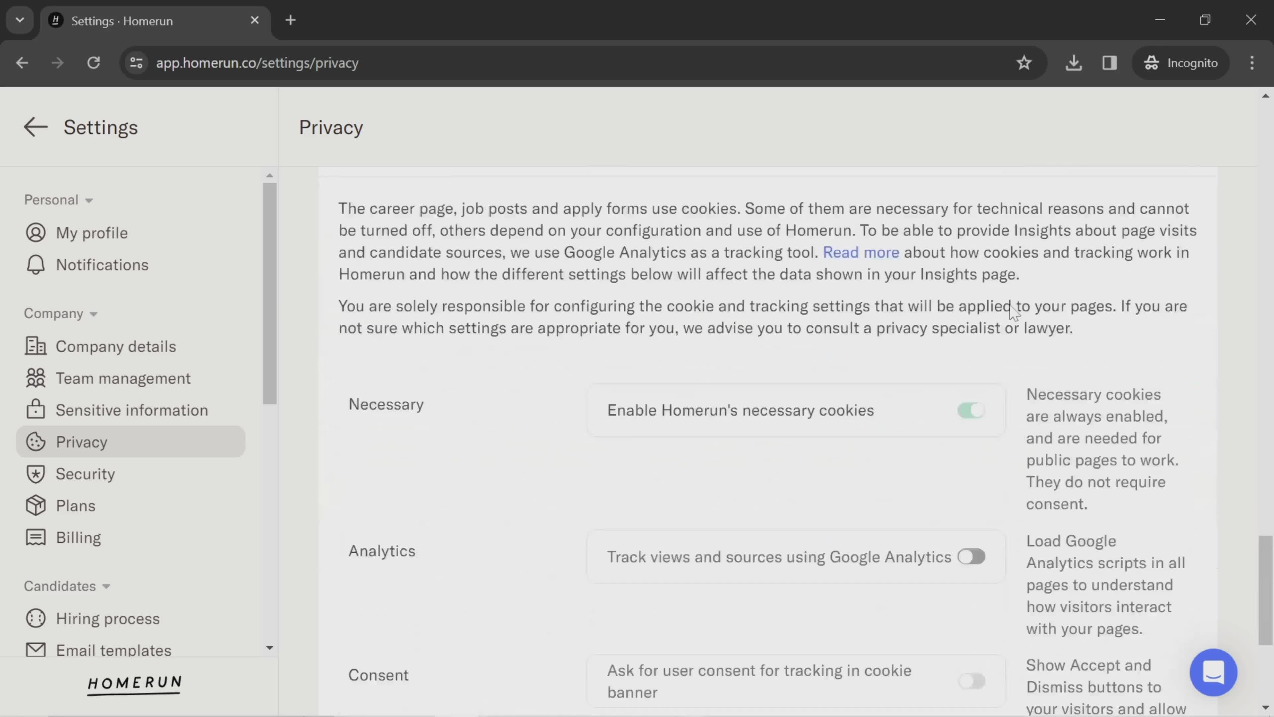Click the page scroll up arrow

[1265, 96]
